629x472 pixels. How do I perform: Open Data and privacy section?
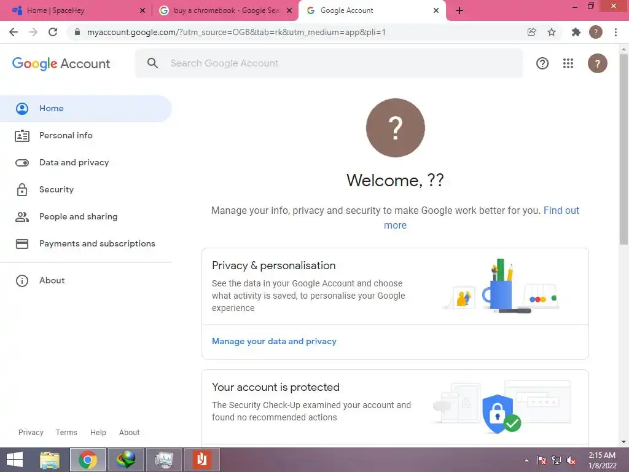[86, 162]
